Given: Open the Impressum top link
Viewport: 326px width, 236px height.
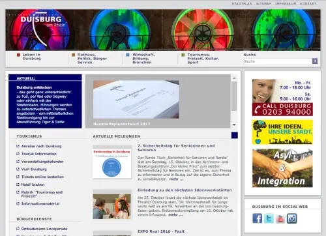Looking at the screenshot, I should (286, 4).
